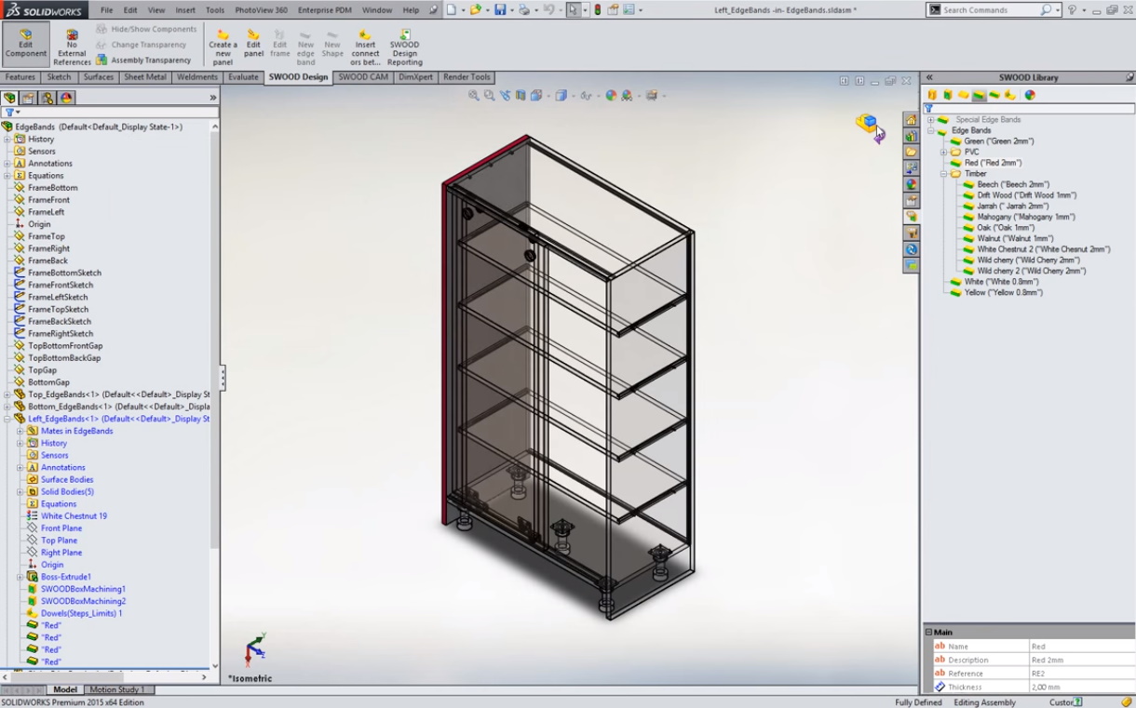
Task: Expand Solid Bodies(5) in feature tree
Action: (x=20, y=492)
